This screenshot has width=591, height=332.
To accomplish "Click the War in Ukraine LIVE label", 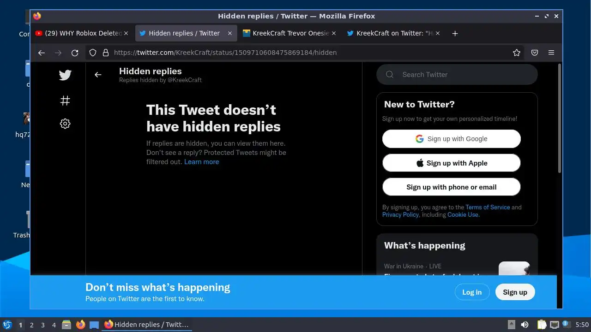I will click(x=413, y=267).
